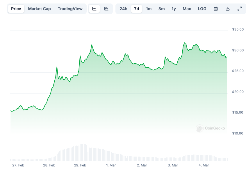The height and width of the screenshot is (174, 246).
Task: Click the CoinGecko watermark logo
Action: (211, 128)
